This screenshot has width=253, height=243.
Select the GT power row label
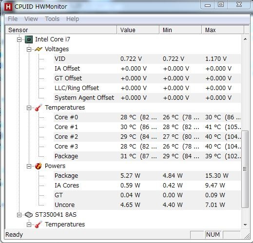tap(58, 195)
